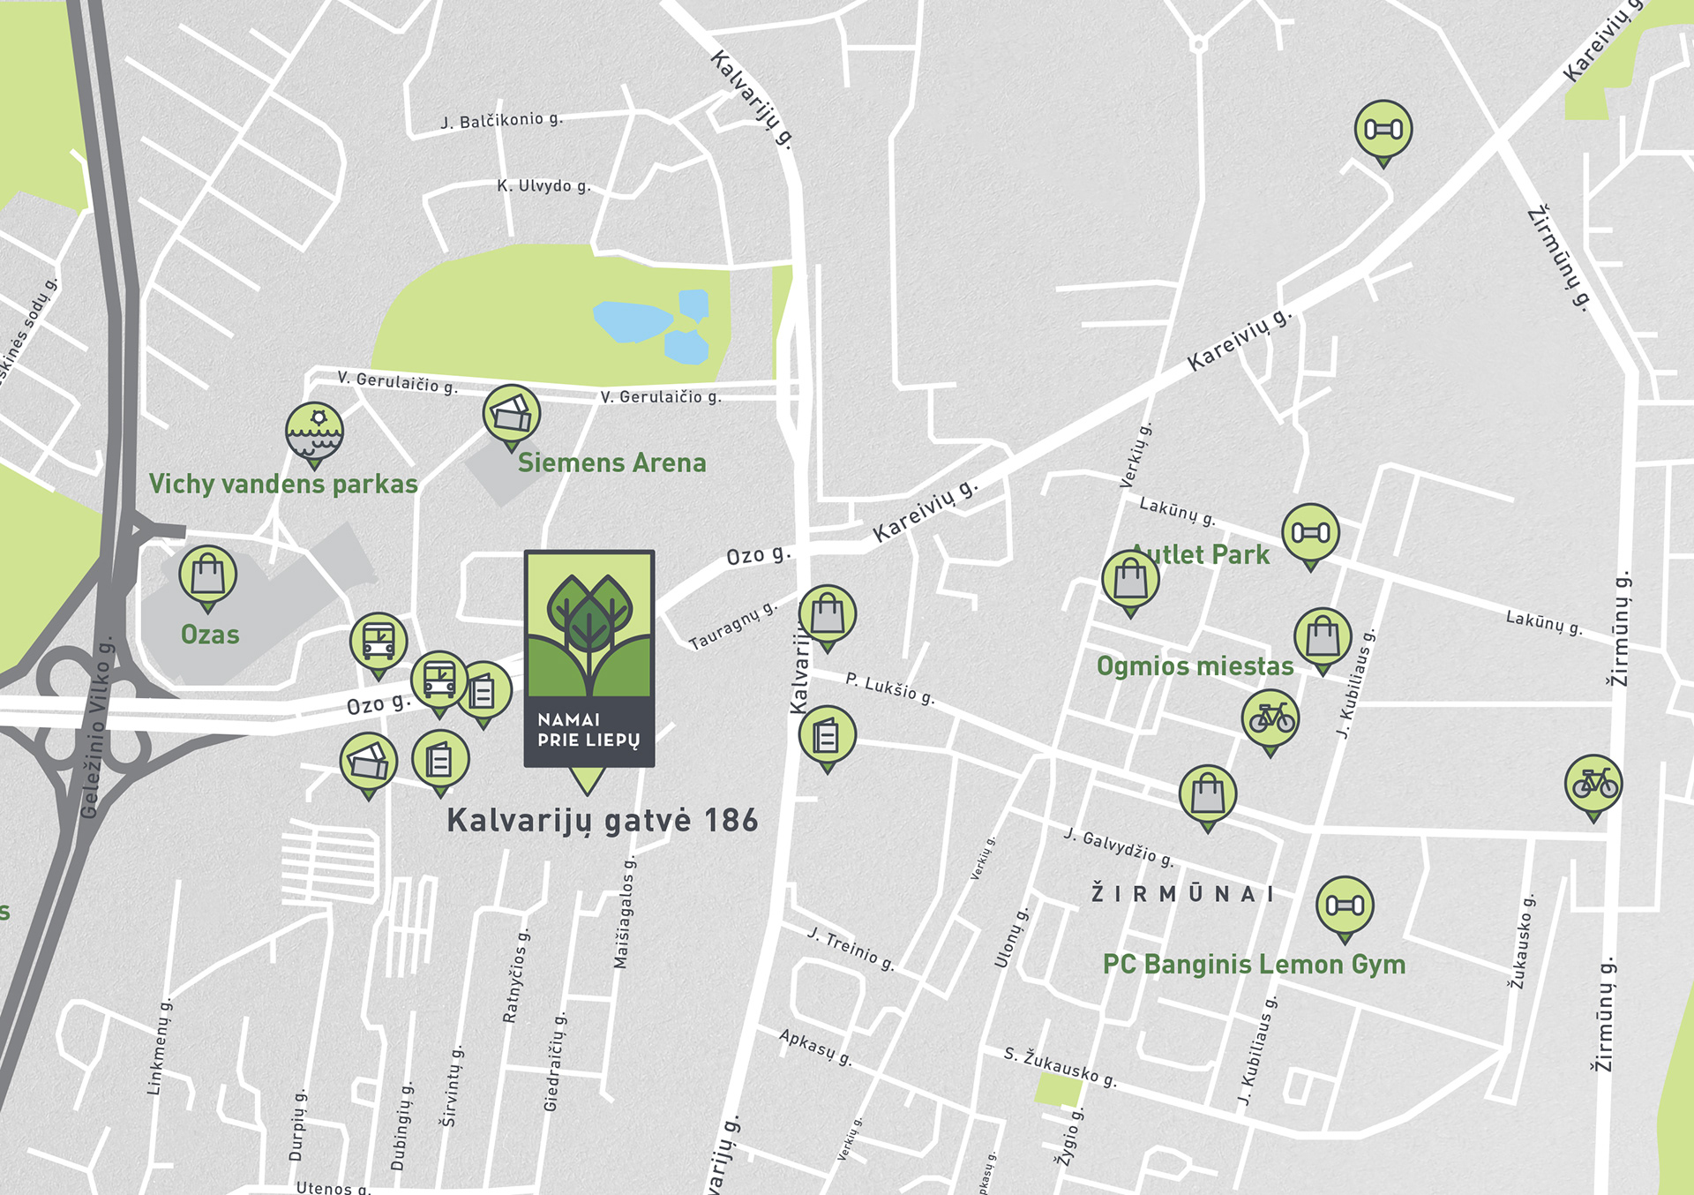Click the dumbbell pin north of Kareivių g.

pos(1383,133)
